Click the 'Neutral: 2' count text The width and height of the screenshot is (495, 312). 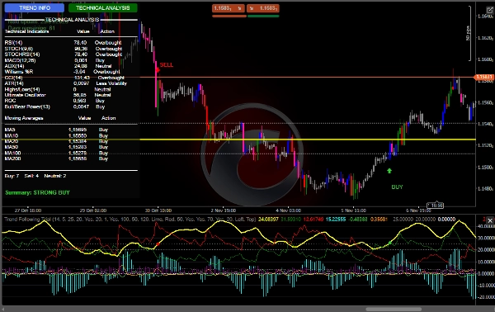[x=55, y=176]
